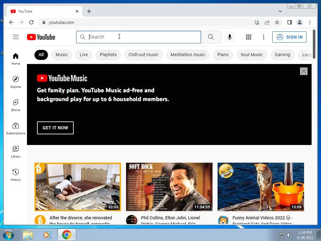This screenshot has width=321, height=241.
Task: Bookmark this tab with star icon
Action: (277, 22)
